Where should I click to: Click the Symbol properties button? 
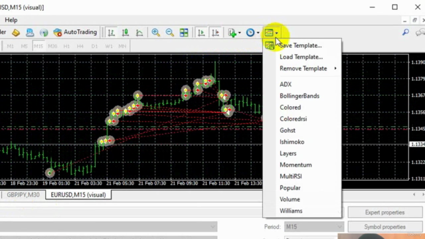(x=385, y=227)
